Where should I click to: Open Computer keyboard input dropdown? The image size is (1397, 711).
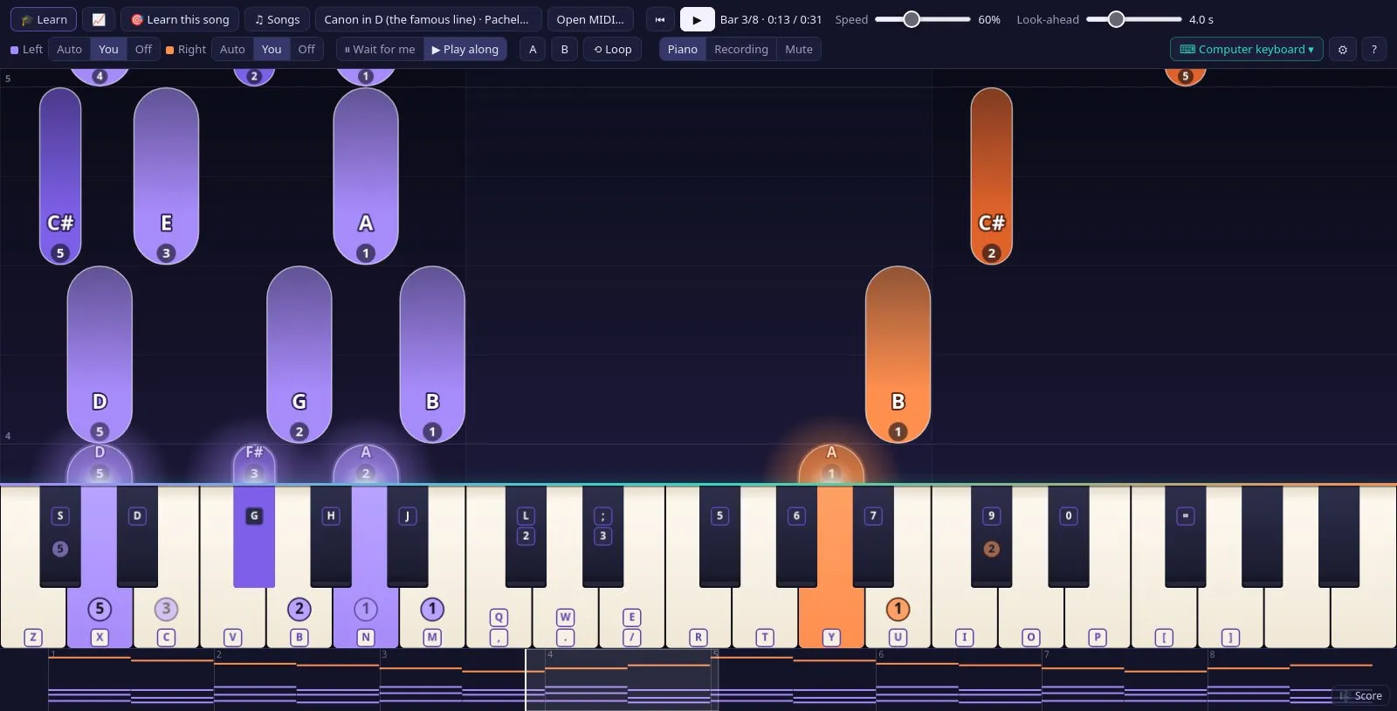1246,49
